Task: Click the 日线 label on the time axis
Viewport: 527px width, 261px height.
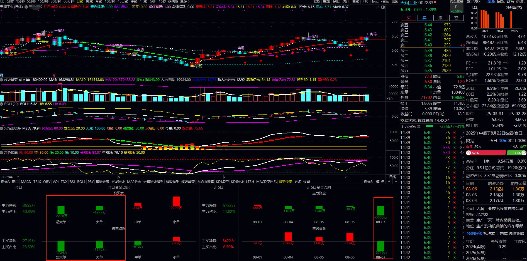Action: (392, 177)
